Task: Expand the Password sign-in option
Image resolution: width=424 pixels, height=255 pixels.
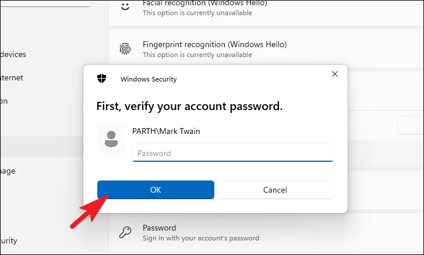Action: (x=266, y=233)
